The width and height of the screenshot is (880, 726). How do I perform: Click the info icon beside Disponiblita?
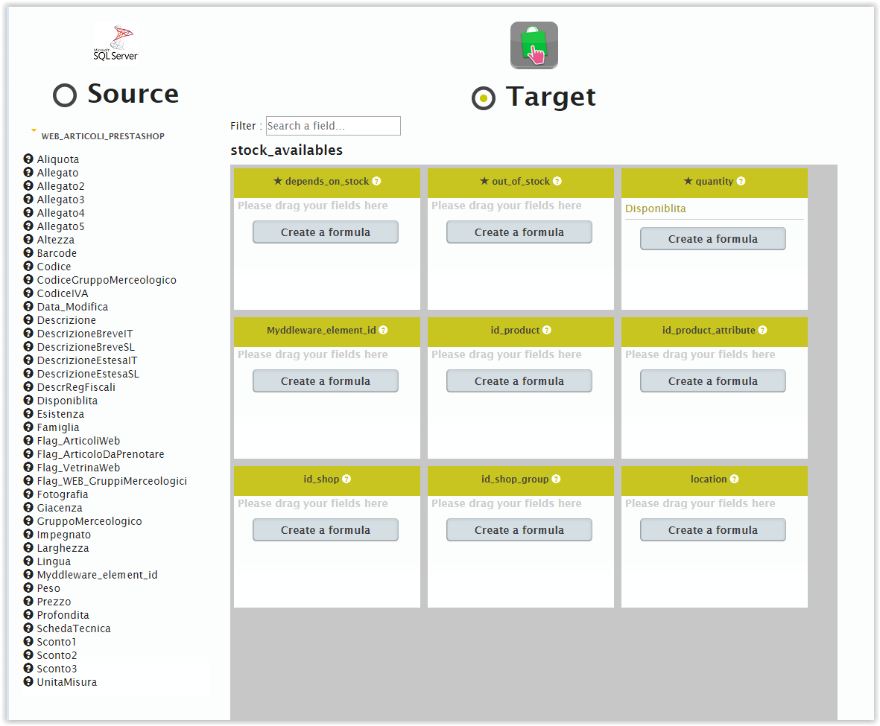click(28, 401)
